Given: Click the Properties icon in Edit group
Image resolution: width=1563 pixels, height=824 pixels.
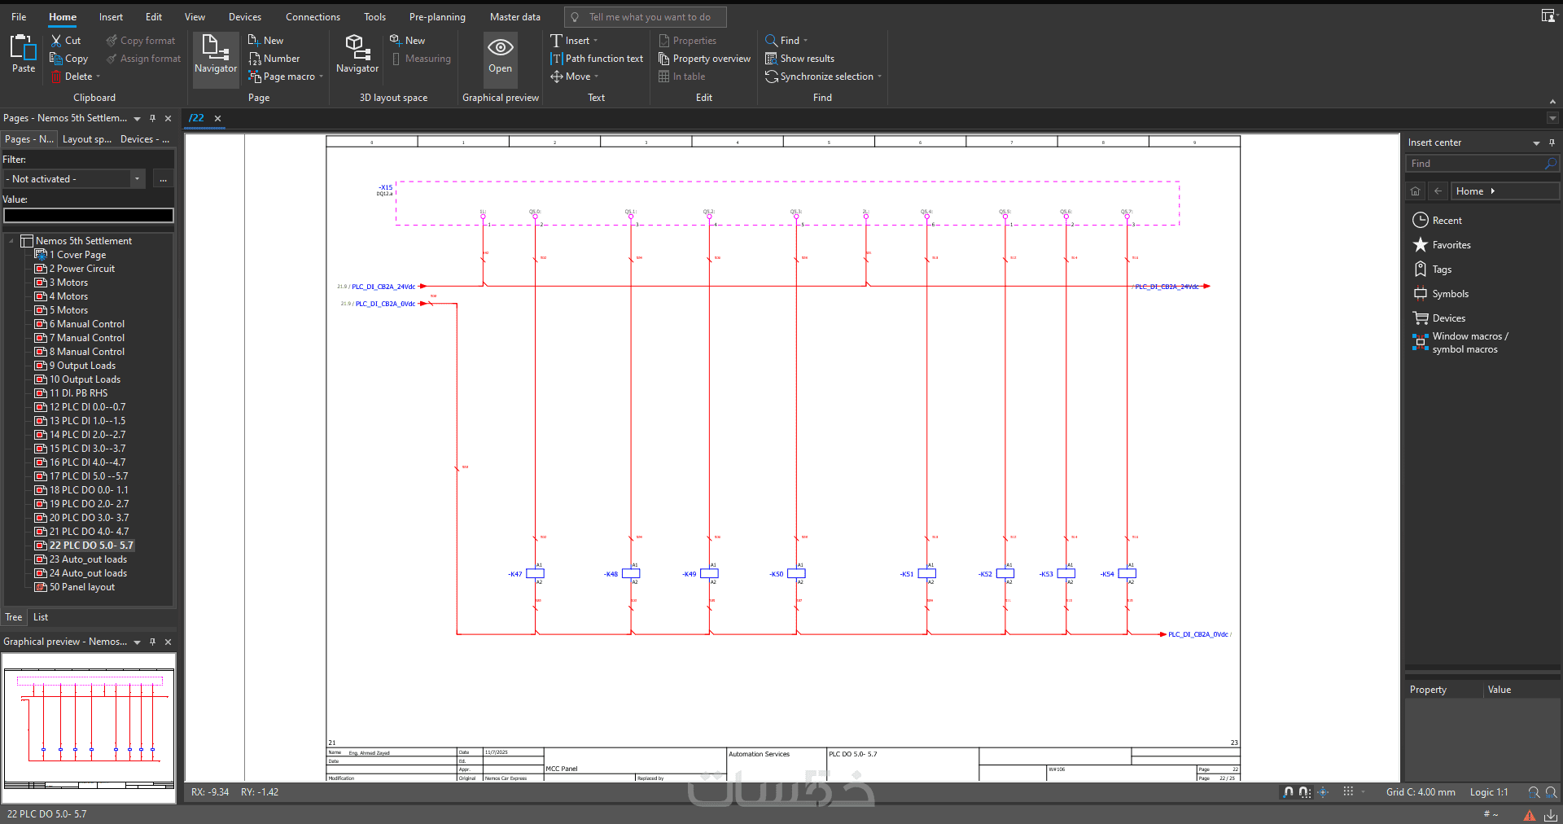Looking at the screenshot, I should pyautogui.click(x=663, y=41).
